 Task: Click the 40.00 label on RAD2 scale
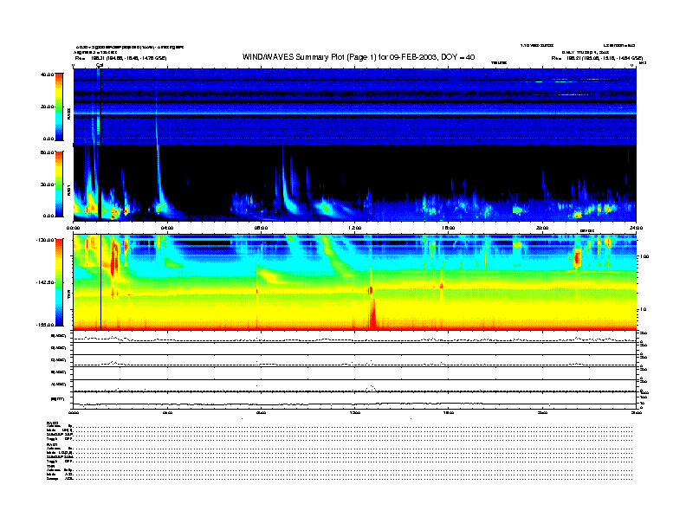pos(47,74)
